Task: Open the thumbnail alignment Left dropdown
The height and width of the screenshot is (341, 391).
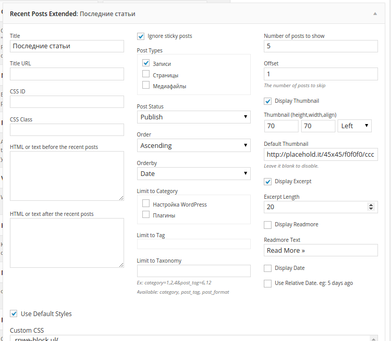Action: (x=355, y=126)
